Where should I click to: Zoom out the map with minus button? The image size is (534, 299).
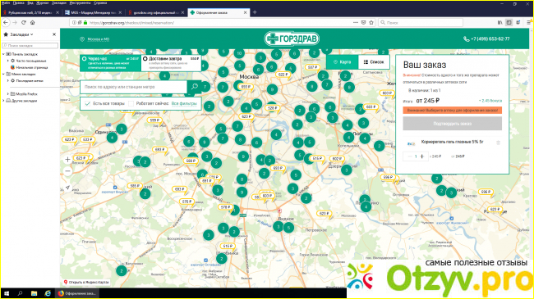coord(67,171)
